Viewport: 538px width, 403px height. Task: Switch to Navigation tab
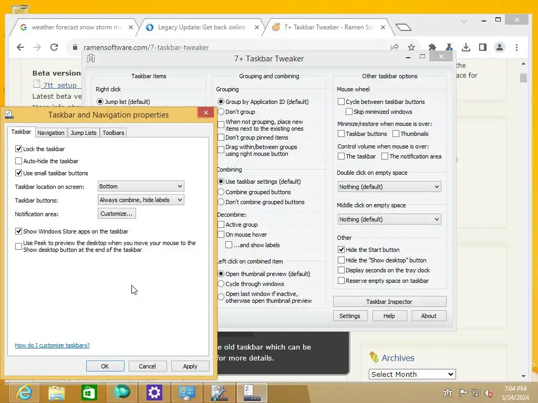pos(51,133)
